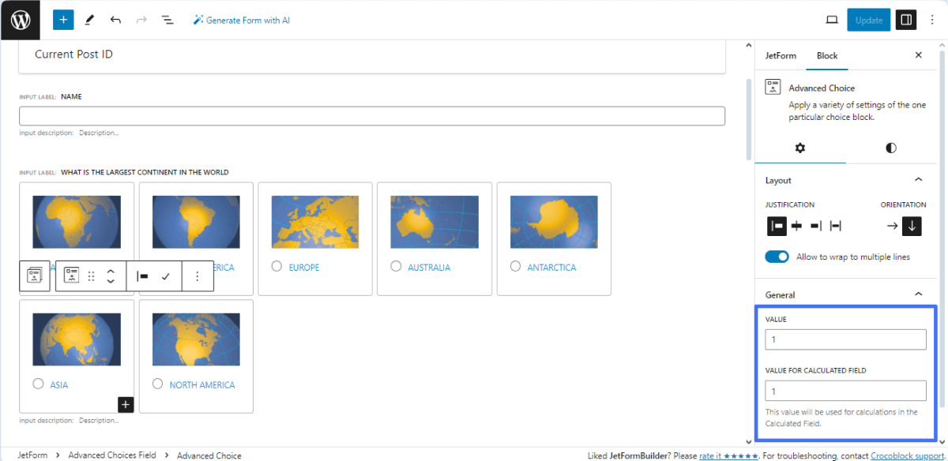The height and width of the screenshot is (461, 948).
Task: Open the preview device icon
Action: (832, 20)
